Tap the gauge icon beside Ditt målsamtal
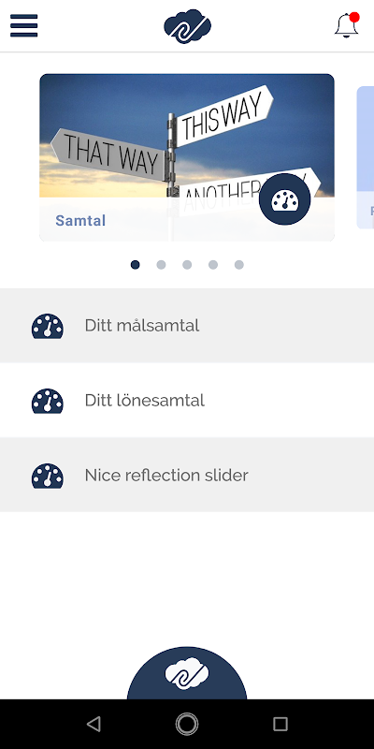This screenshot has width=374, height=749. pos(48,326)
